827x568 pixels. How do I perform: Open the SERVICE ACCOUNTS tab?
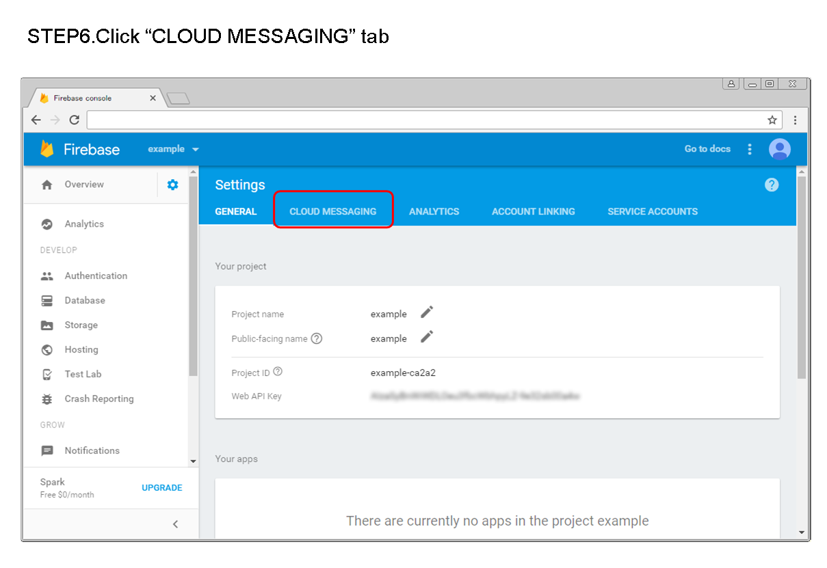(x=652, y=211)
